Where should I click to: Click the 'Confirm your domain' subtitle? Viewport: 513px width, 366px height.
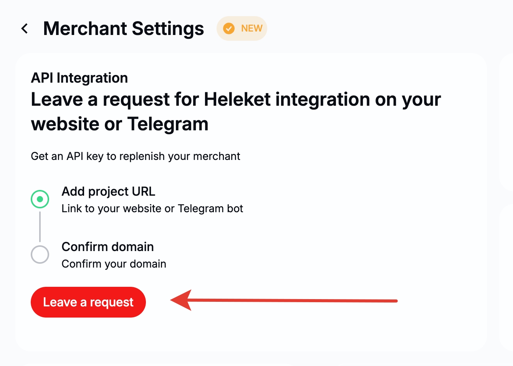pos(114,264)
